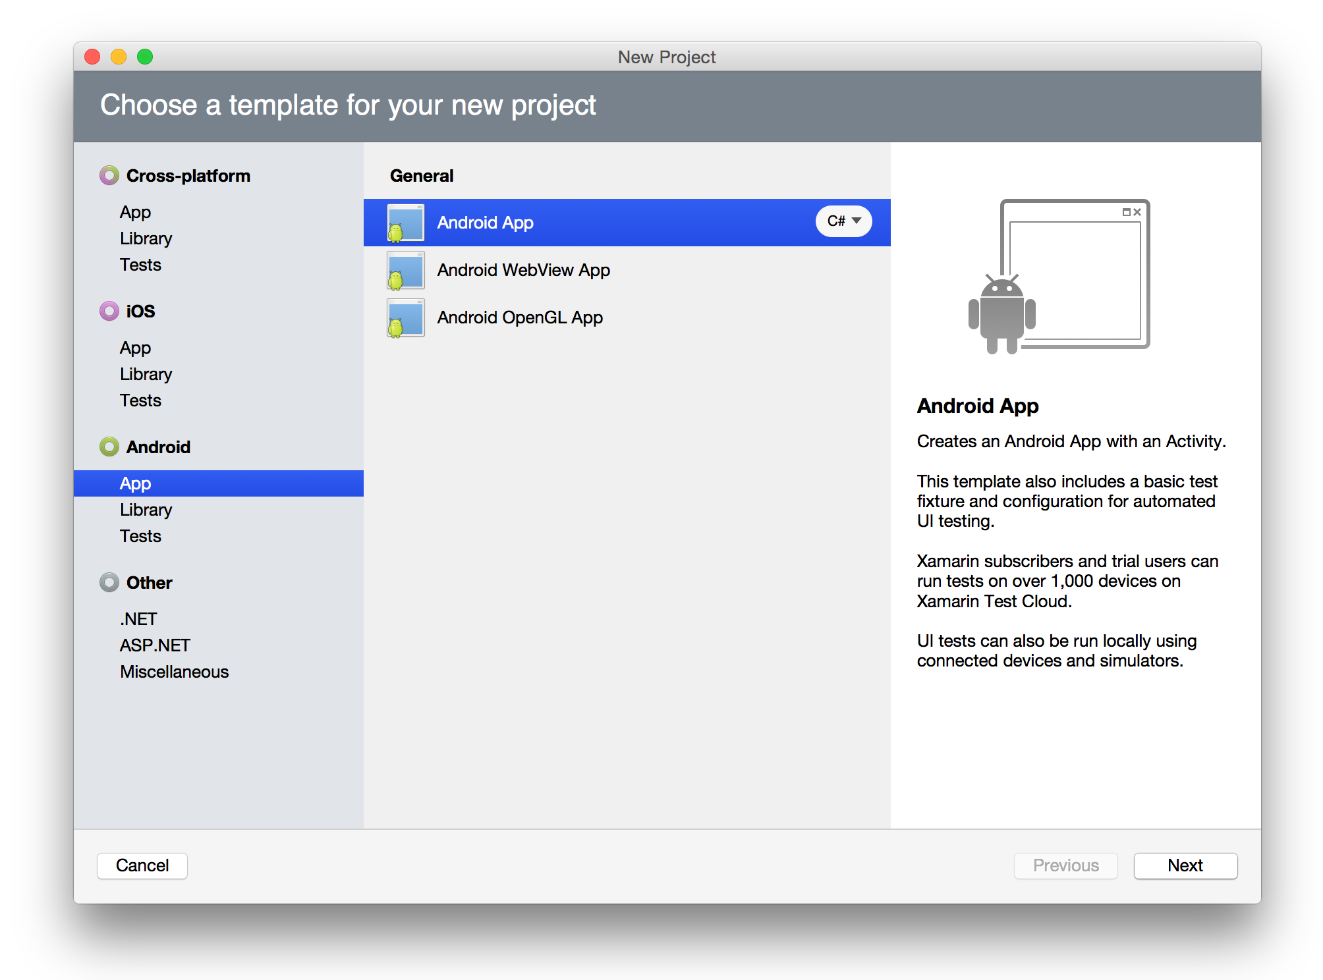This screenshot has height=980, width=1323.
Task: Select the .NET category under Other
Action: click(138, 619)
